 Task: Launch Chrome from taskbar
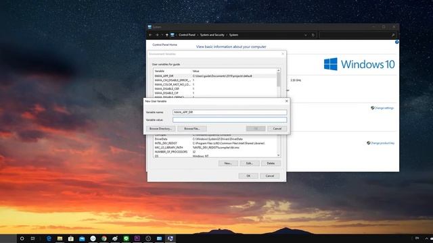[x=104, y=238]
